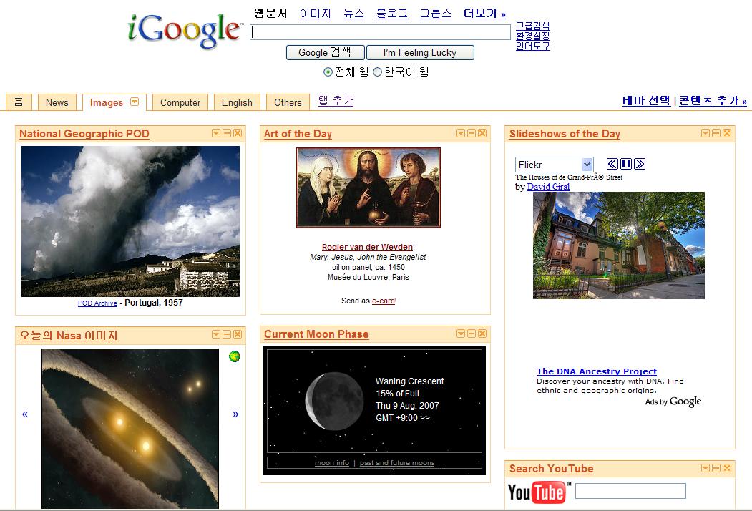This screenshot has width=752, height=511.
Task: Show next Nasa image
Action: coord(235,414)
